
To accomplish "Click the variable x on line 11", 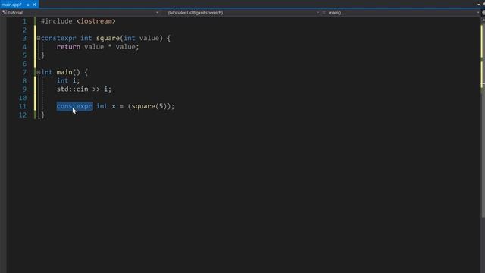I will coord(114,106).
